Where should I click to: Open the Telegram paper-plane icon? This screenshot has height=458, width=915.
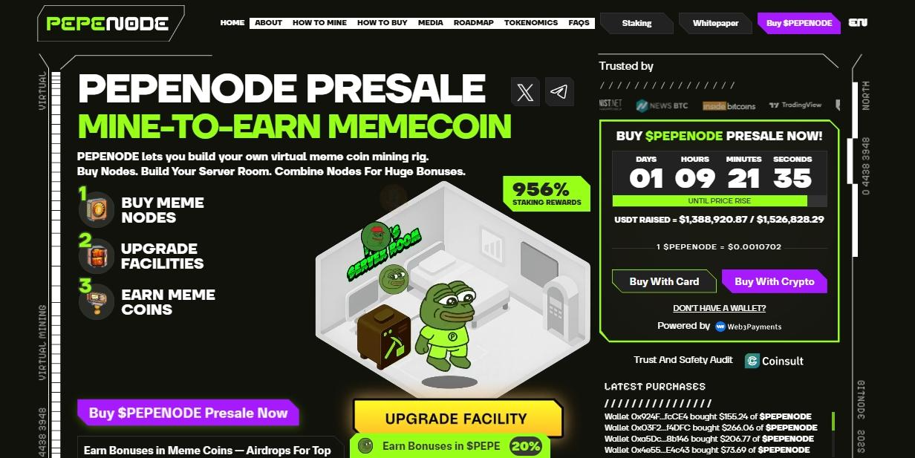click(559, 92)
